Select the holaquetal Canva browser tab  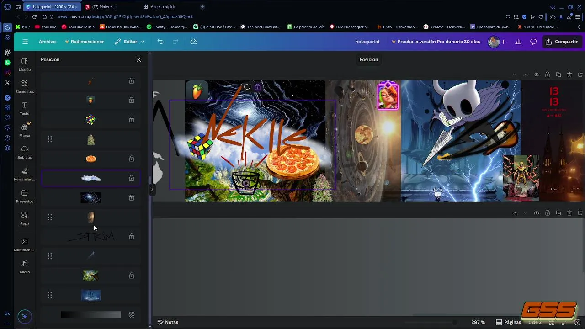(52, 7)
